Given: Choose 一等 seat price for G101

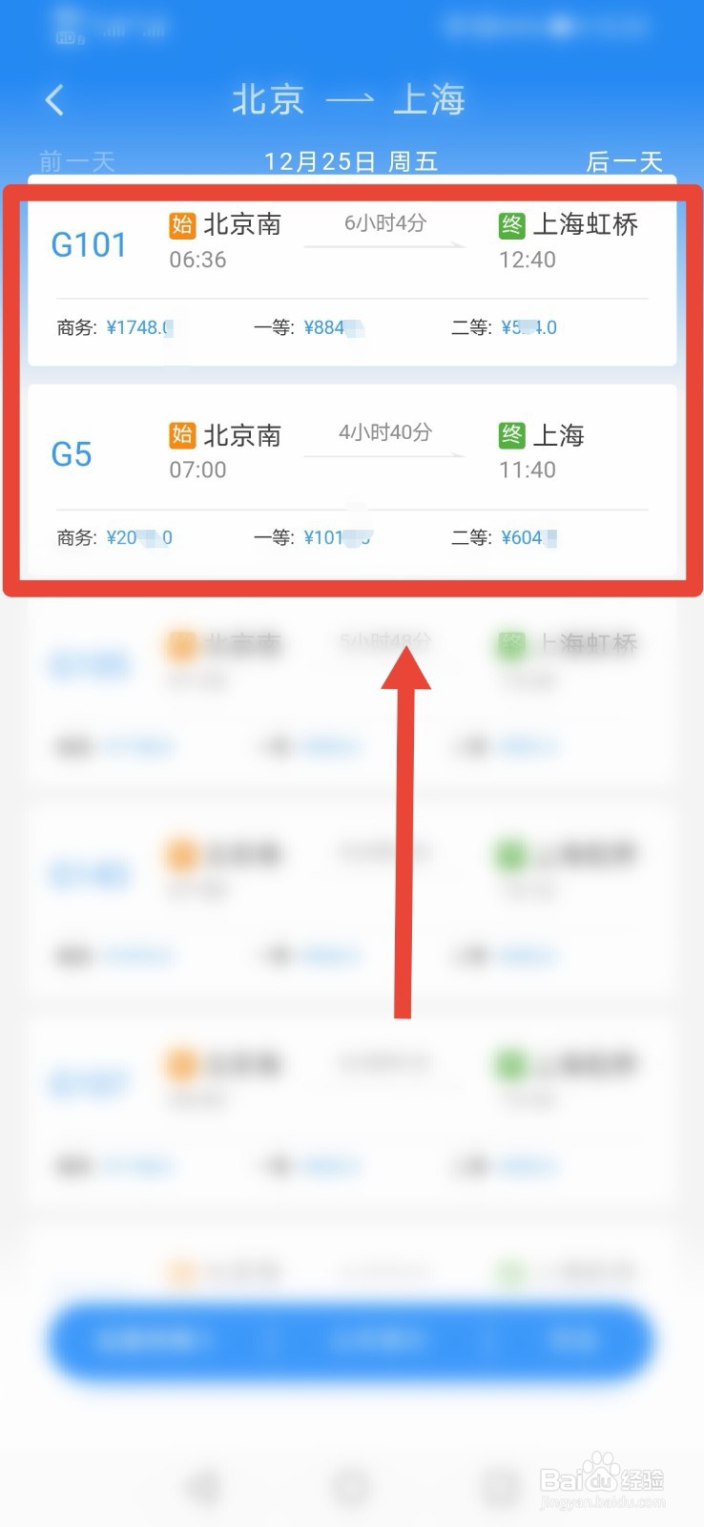Looking at the screenshot, I should [308, 327].
